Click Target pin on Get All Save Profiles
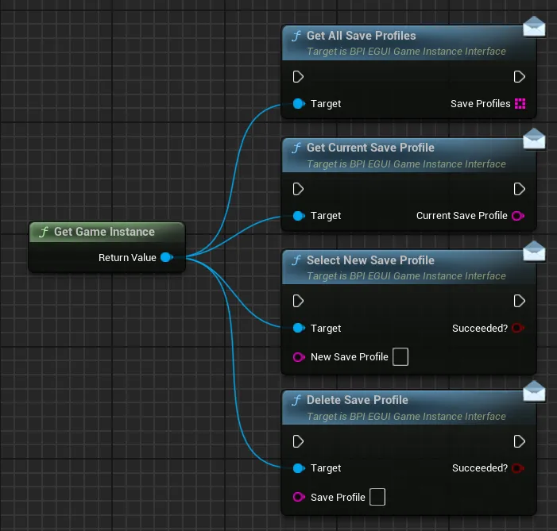Screen dimensions: 557x531 (299, 104)
